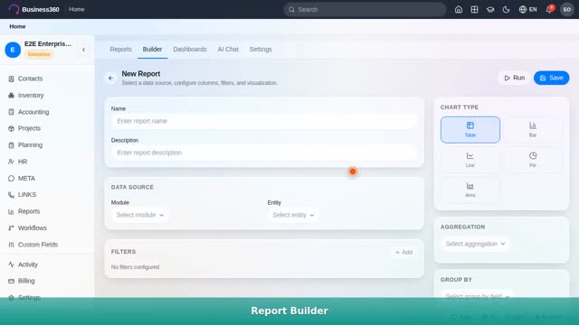The image size is (579, 325).
Task: Run the report
Action: click(514, 78)
